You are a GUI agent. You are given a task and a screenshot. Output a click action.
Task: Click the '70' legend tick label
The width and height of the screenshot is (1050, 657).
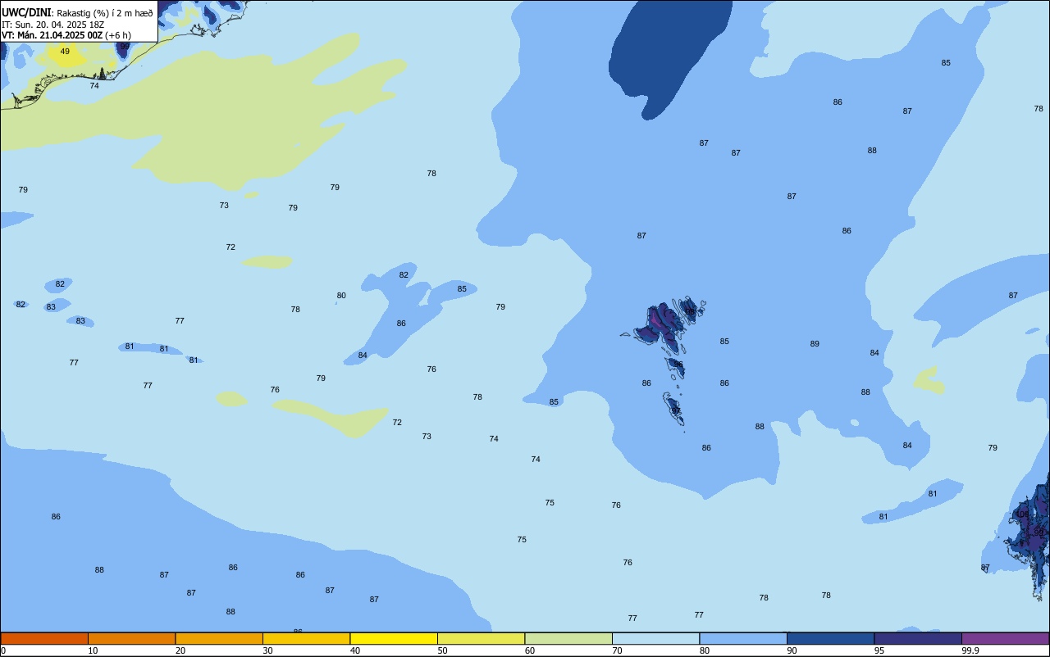click(618, 650)
